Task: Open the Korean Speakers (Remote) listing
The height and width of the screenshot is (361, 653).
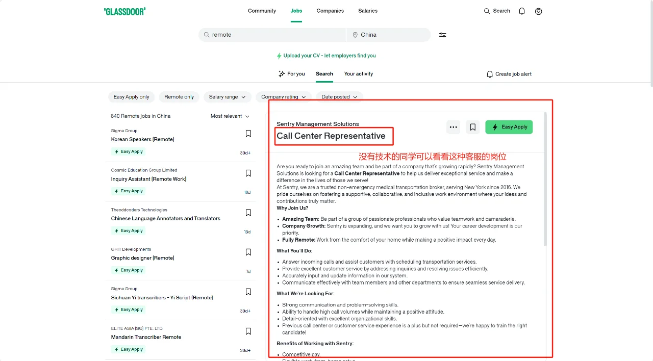Action: (x=143, y=139)
